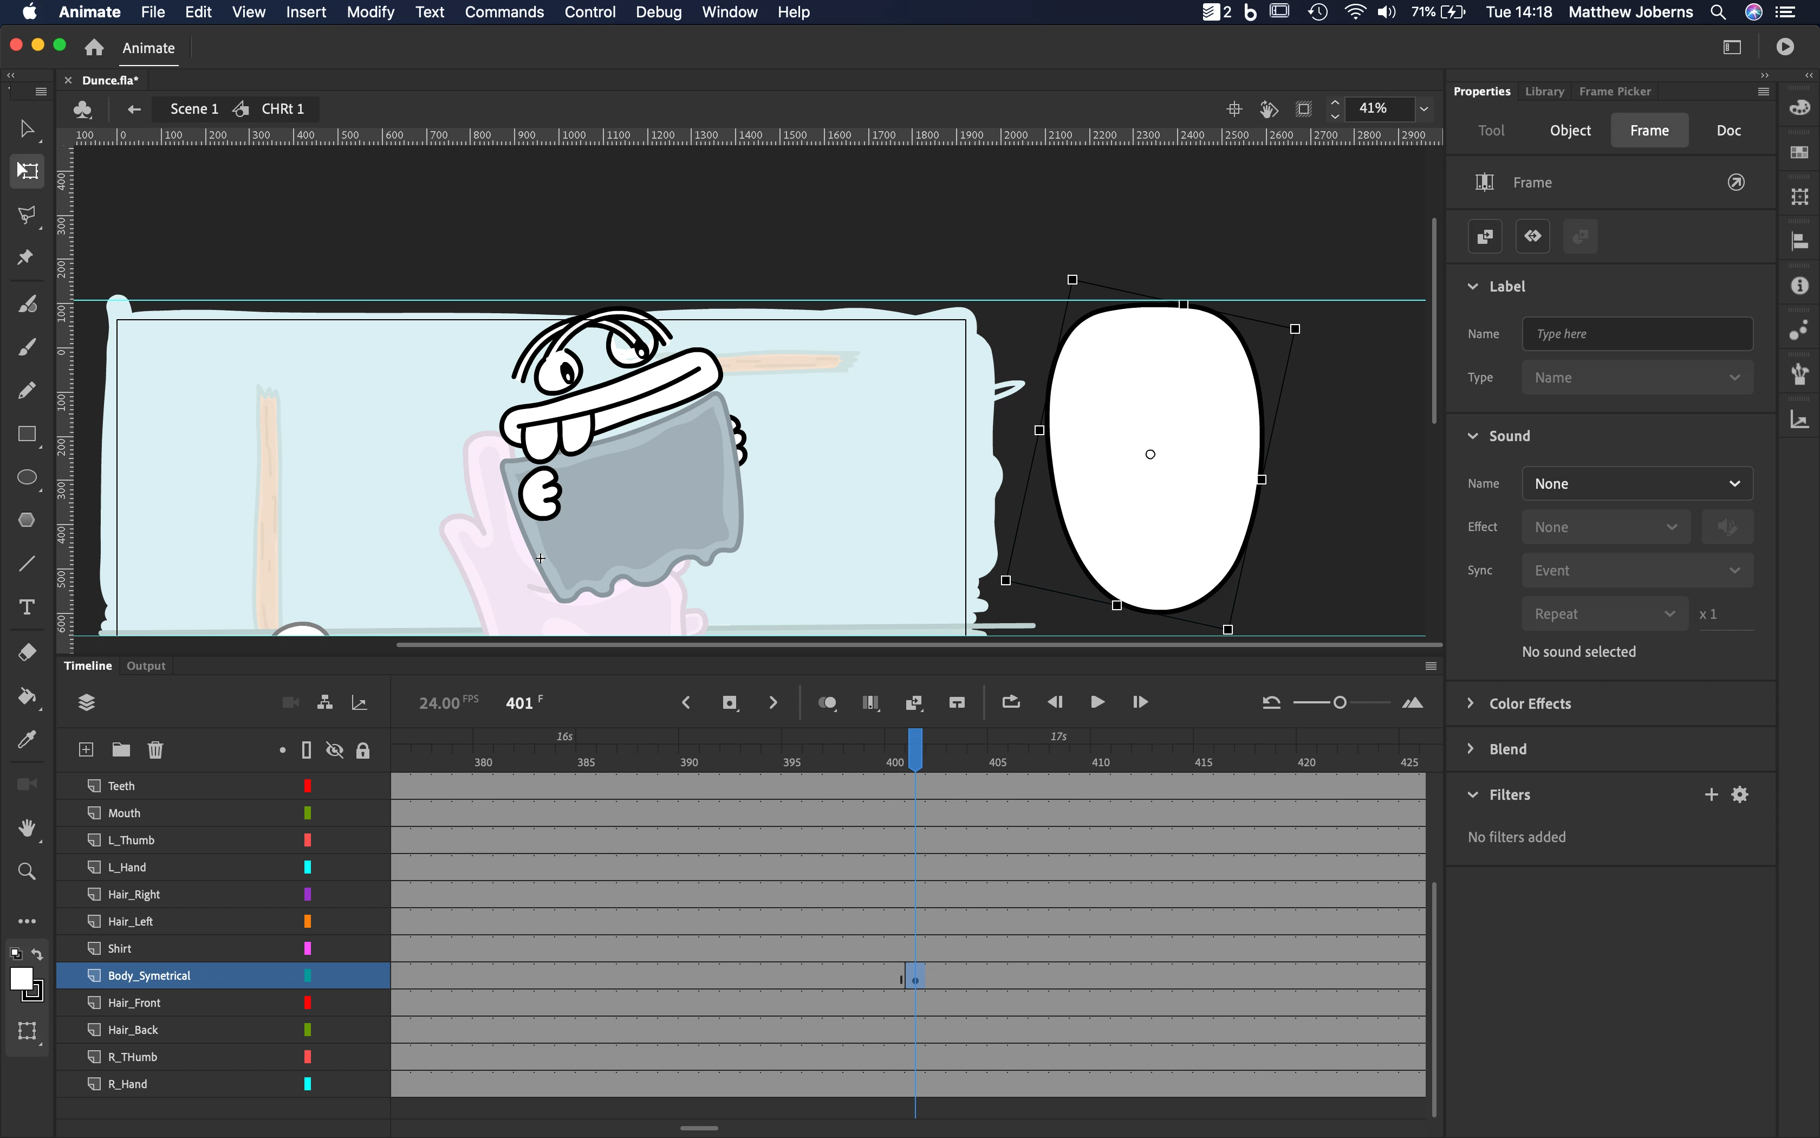Switch to the Library tab
1820x1138 pixels.
[1544, 91]
